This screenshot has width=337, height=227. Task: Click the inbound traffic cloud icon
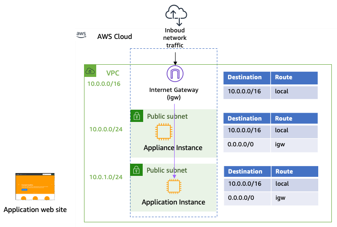pos(176,15)
